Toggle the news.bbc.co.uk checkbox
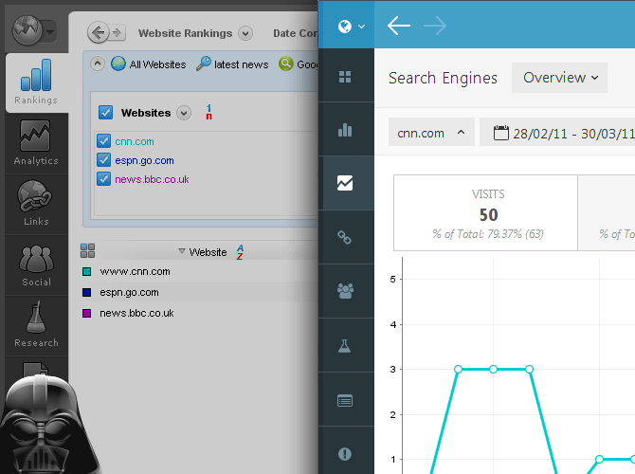Viewport: 635px width, 474px height. 104,179
